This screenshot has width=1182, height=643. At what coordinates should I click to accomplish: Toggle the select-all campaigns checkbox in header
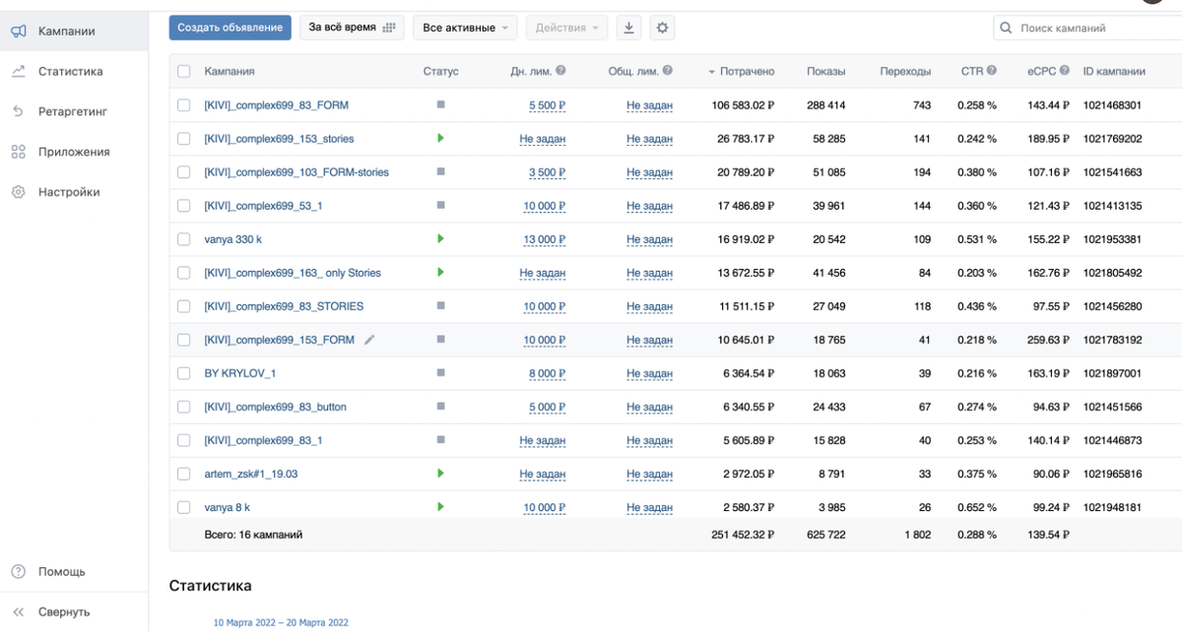184,71
